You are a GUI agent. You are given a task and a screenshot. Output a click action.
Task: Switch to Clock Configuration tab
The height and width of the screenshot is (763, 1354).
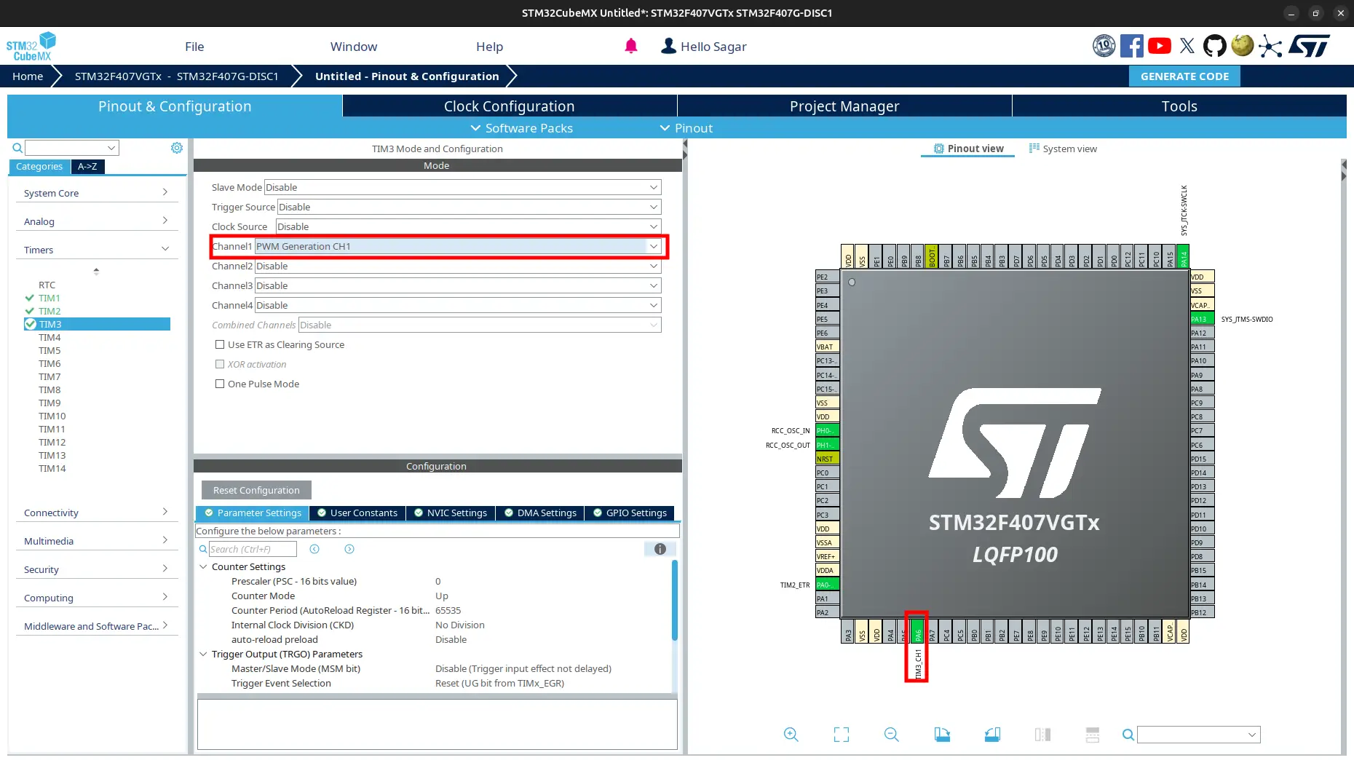[510, 106]
